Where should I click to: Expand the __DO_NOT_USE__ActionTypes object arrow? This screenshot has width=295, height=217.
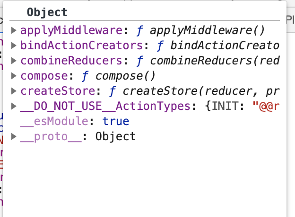14,106
